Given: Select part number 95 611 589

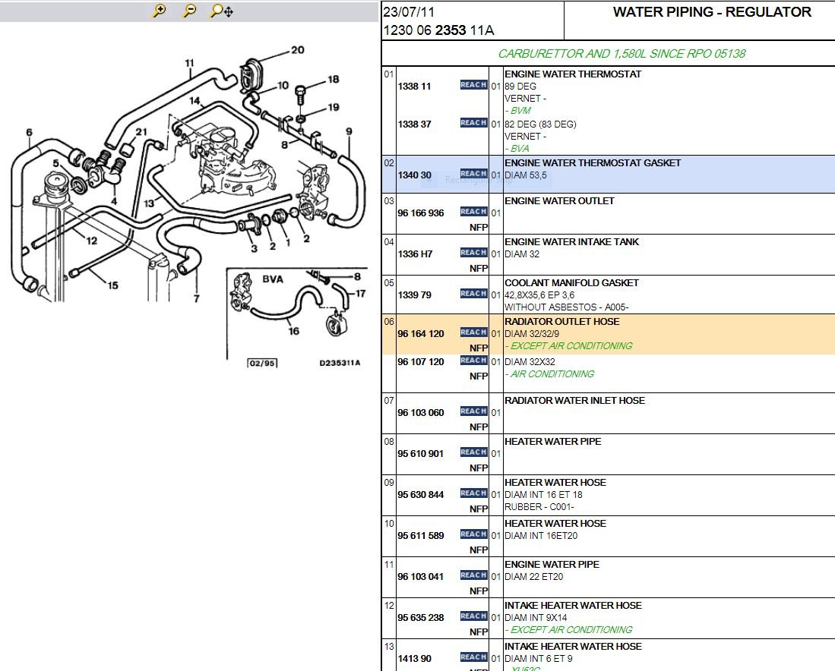Looking at the screenshot, I should [x=421, y=535].
